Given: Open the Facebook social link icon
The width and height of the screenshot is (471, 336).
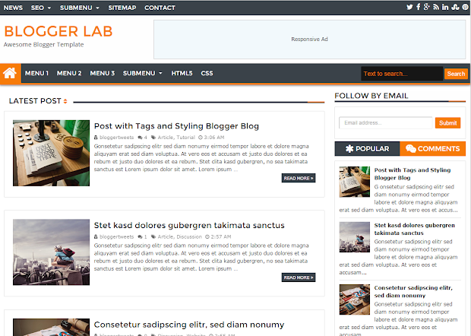Looking at the screenshot, I should (x=418, y=7).
